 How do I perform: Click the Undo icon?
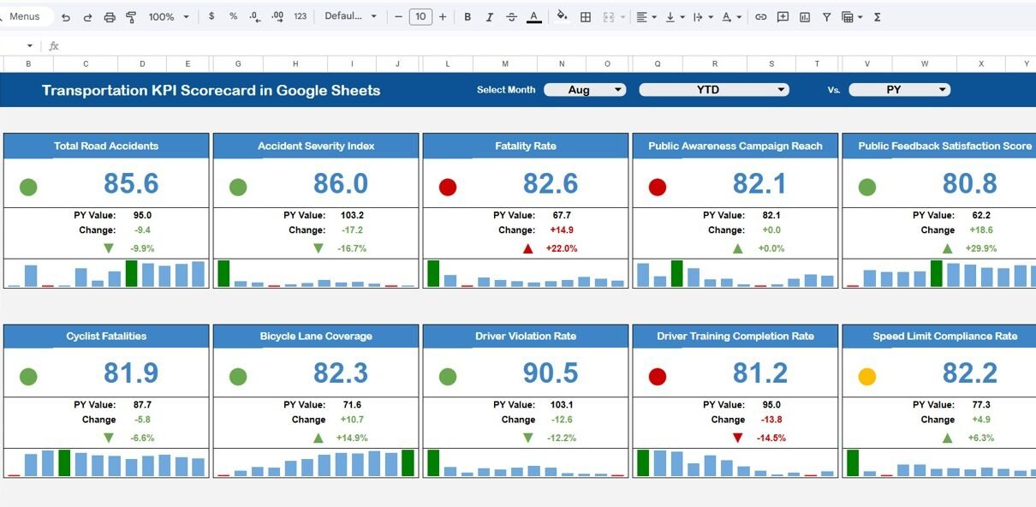pyautogui.click(x=66, y=17)
